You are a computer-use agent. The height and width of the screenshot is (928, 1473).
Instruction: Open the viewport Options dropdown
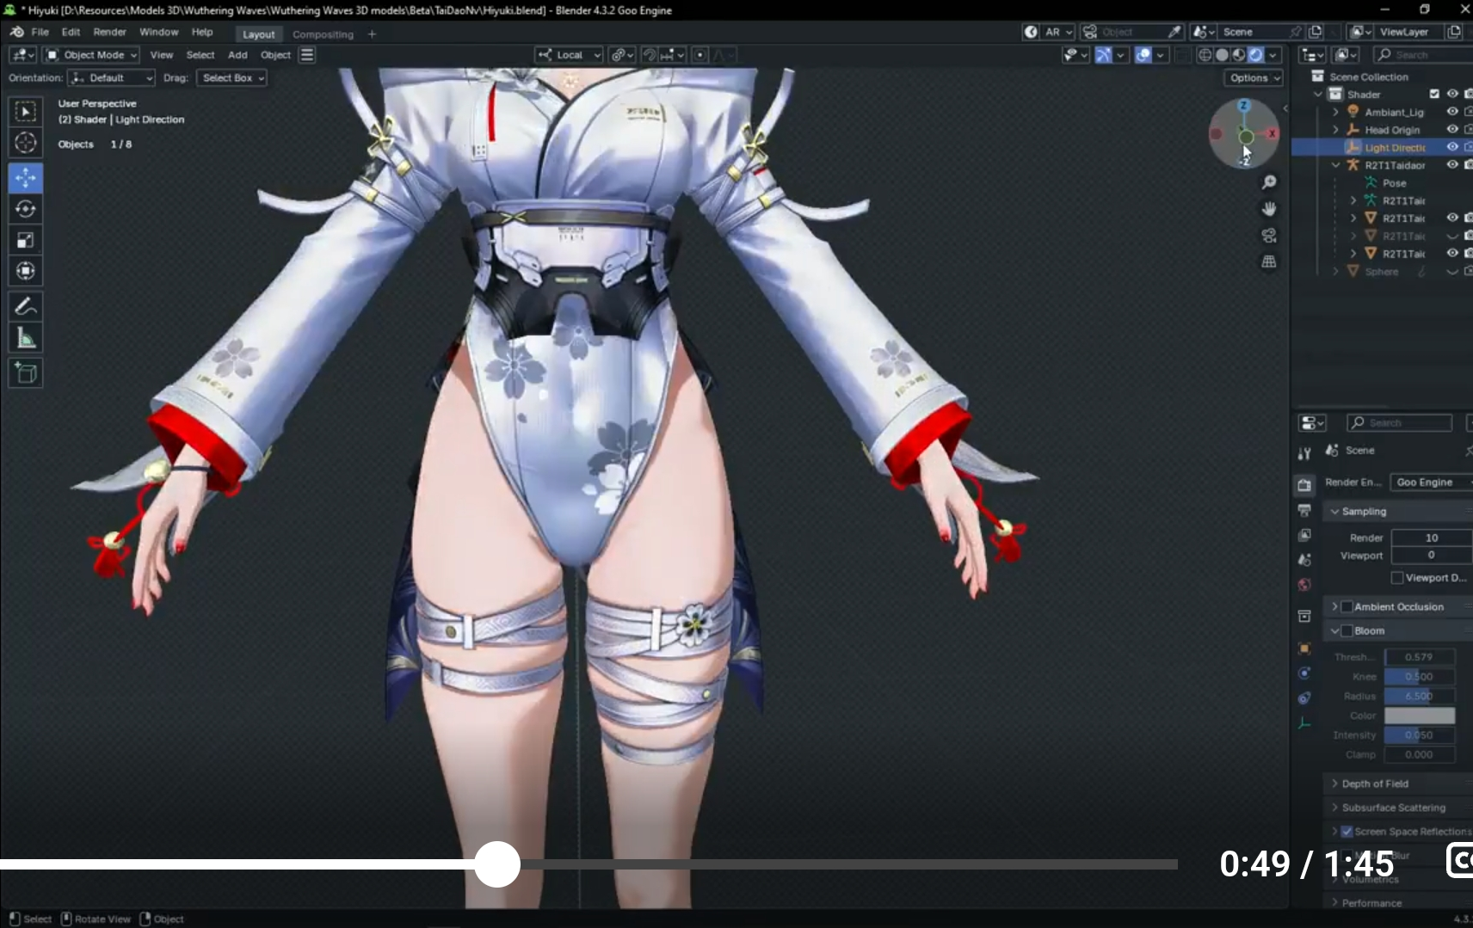coord(1254,77)
